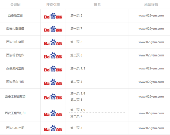170x135 pixels.
Task: Click Baidu logo in 西安标书制作 row
Action: pos(53,55)
